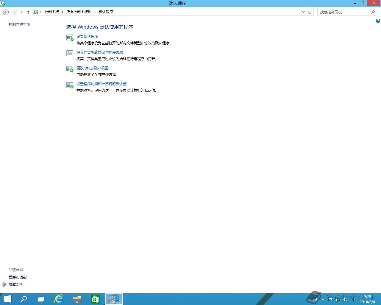
Task: Click the 将文件类型或协议与程序关联 icon
Action: click(x=70, y=53)
